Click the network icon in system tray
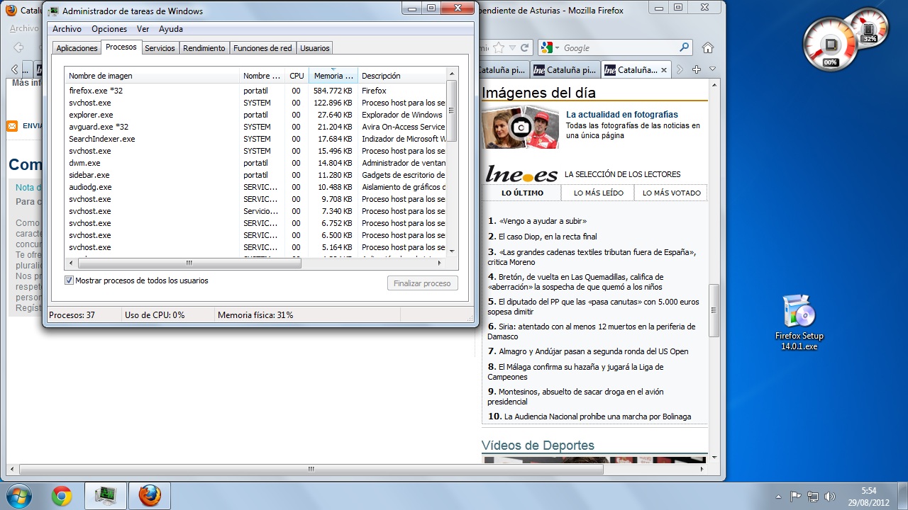908x510 pixels. 813,497
